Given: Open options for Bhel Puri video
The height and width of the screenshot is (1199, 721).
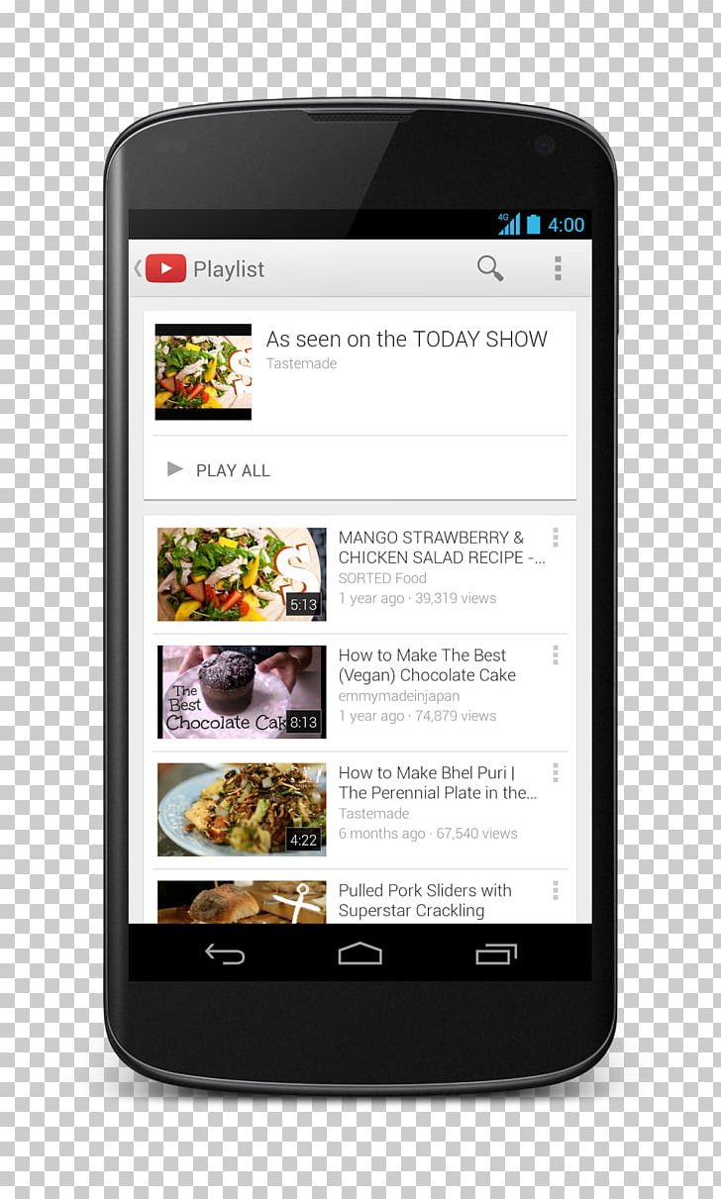Looking at the screenshot, I should pos(556,773).
